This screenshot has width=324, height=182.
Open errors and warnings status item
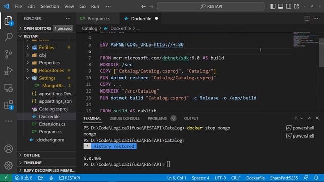point(24,178)
